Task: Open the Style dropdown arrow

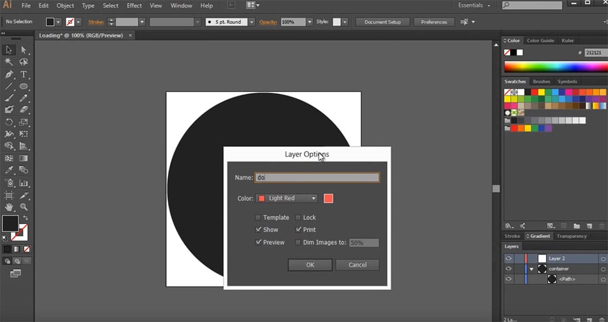Action: pos(345,22)
